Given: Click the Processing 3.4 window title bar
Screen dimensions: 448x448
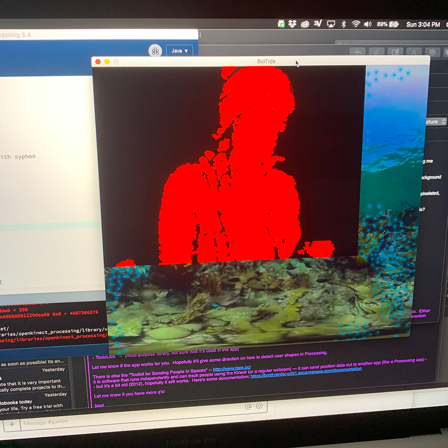Looking at the screenshot, I should click(99, 35).
